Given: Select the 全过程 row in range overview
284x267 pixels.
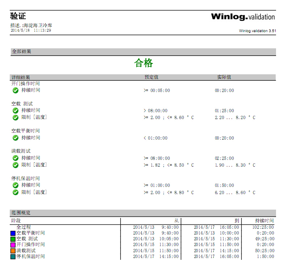Looking at the screenshot, I should [x=24, y=227].
